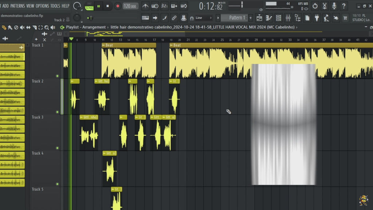
Task: Open the Piano Roll icon
Action: 269,18
